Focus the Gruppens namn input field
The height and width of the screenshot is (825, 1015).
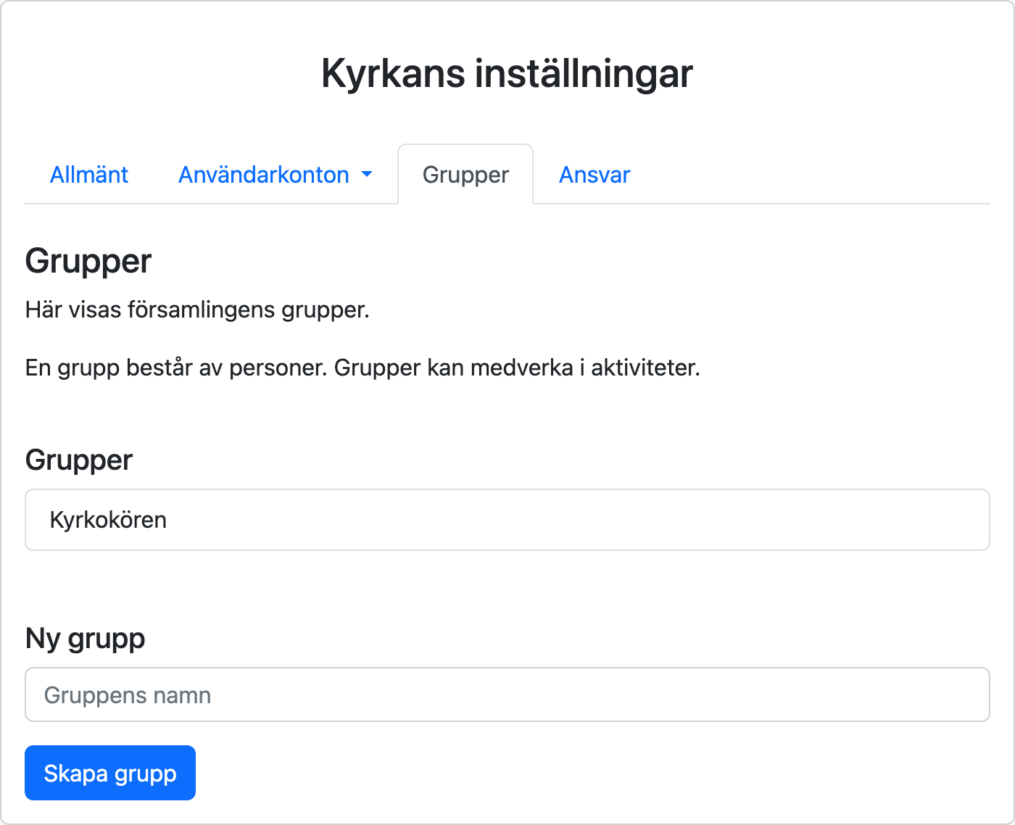507,695
